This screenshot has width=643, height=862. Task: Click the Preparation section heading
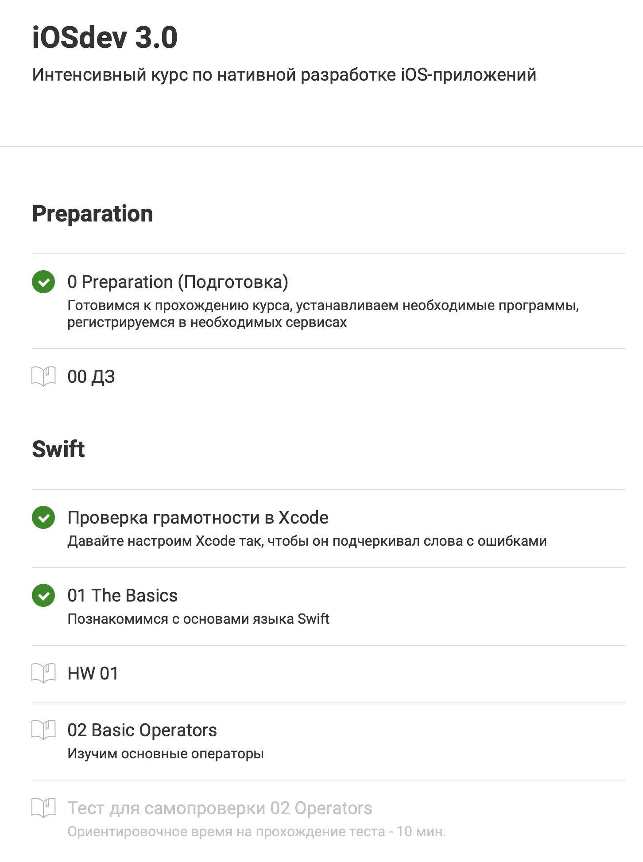click(x=93, y=214)
